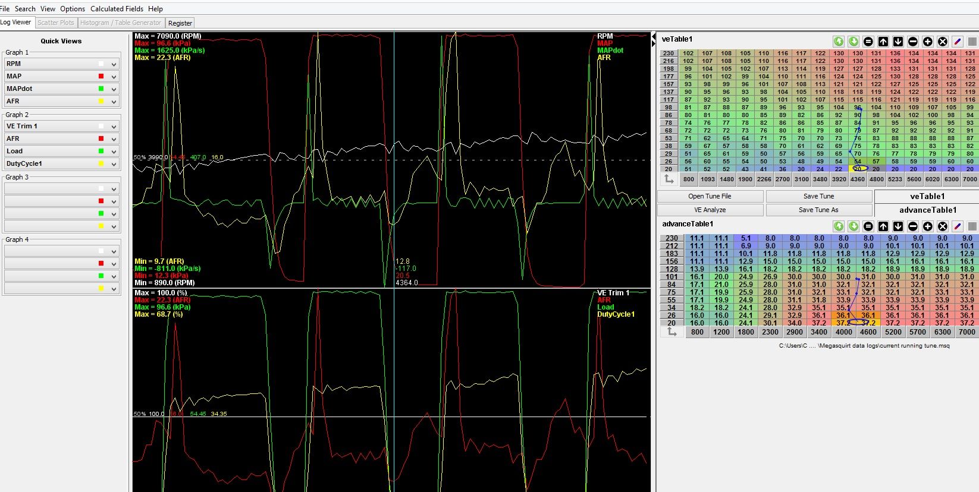Click the equals icon in veTable1 toolbar
Screen dimensions: 979x492
click(868, 42)
